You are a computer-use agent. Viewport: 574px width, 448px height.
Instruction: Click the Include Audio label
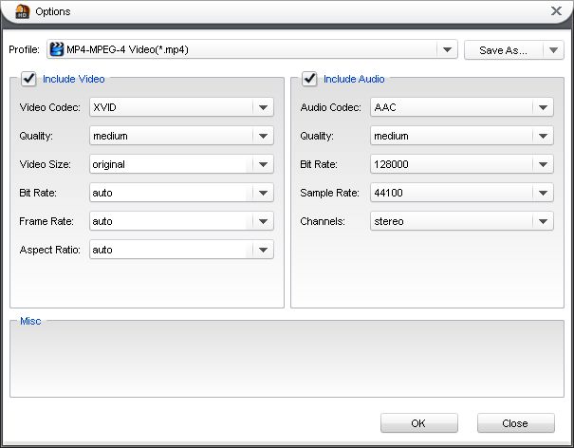pos(354,79)
